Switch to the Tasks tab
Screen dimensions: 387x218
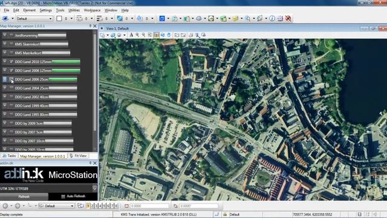pyautogui.click(x=9, y=156)
